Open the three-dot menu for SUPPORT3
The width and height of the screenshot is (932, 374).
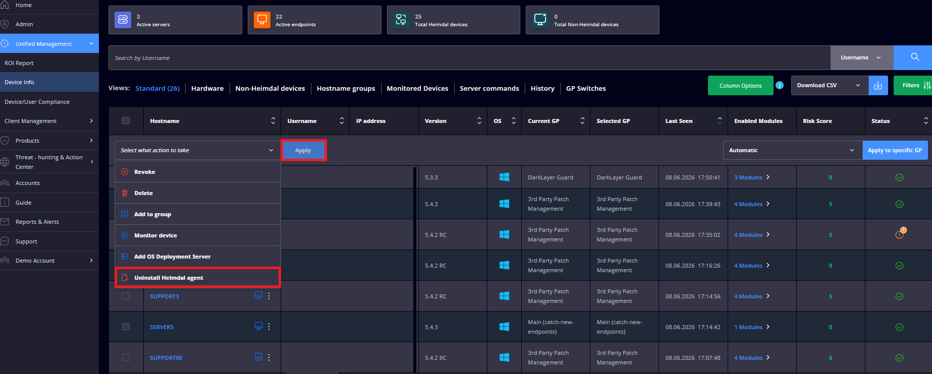(269, 296)
